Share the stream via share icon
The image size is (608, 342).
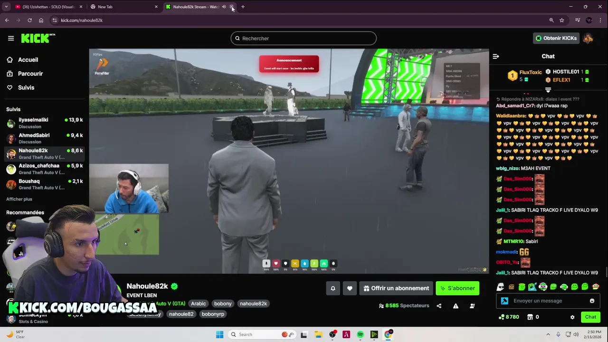439,306
